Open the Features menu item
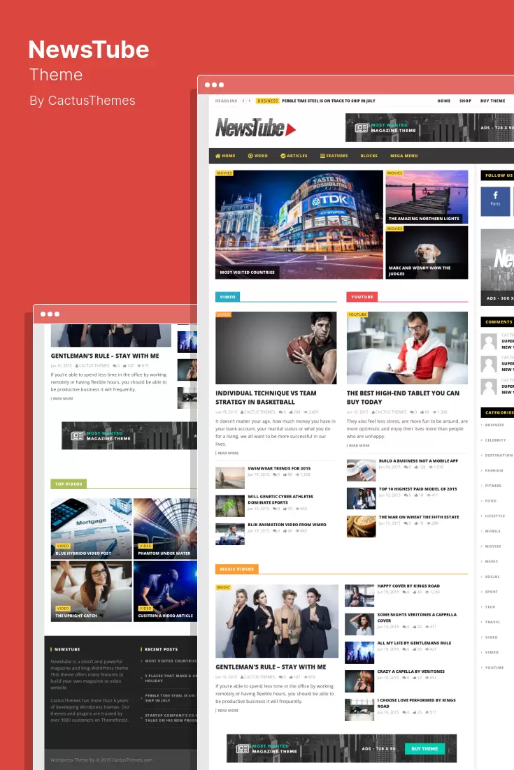 pos(334,156)
